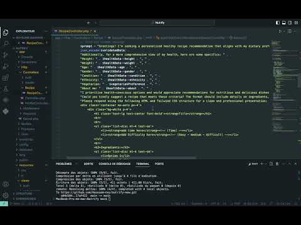Collapse the app folder in explorer
This screenshot has height=225, width=301.
(22, 52)
